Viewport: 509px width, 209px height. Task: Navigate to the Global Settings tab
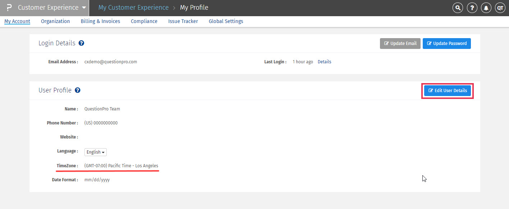(226, 21)
